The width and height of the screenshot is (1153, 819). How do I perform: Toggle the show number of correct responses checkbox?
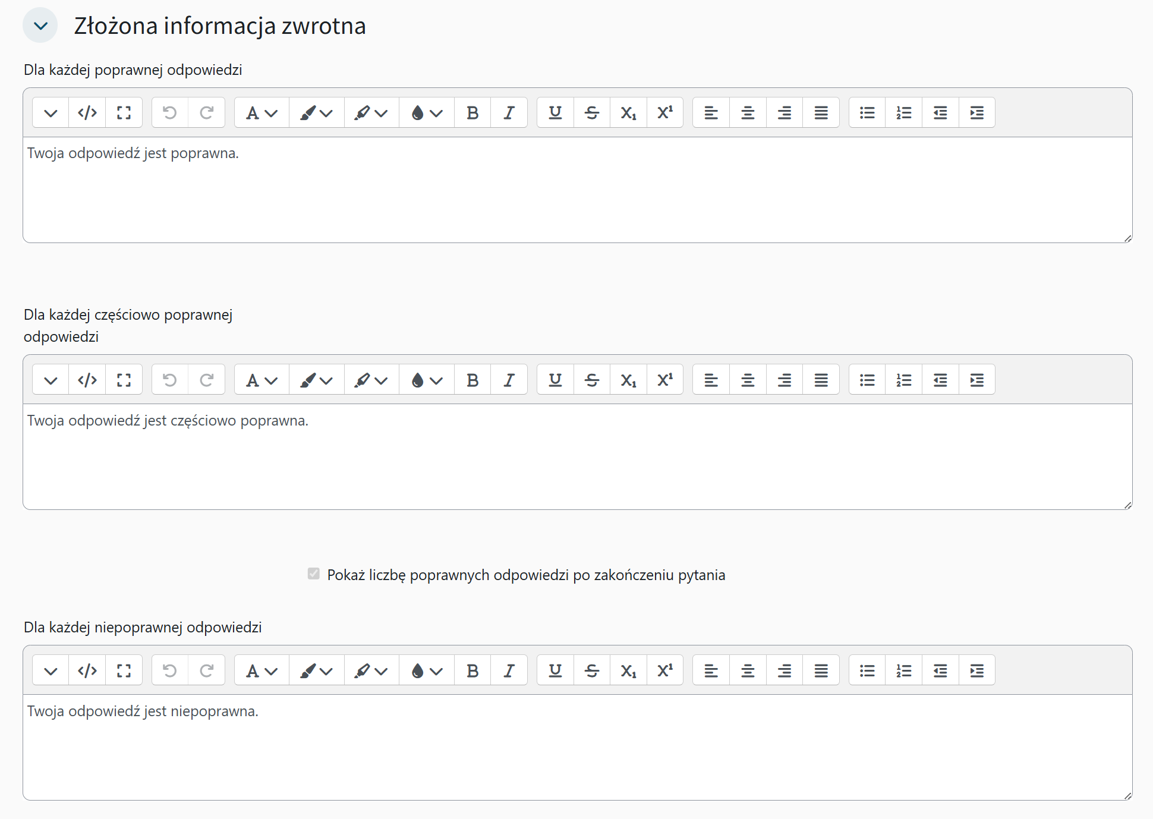pos(314,574)
